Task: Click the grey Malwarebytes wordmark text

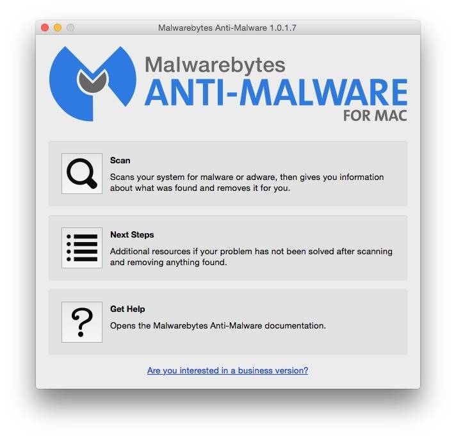Action: point(215,65)
